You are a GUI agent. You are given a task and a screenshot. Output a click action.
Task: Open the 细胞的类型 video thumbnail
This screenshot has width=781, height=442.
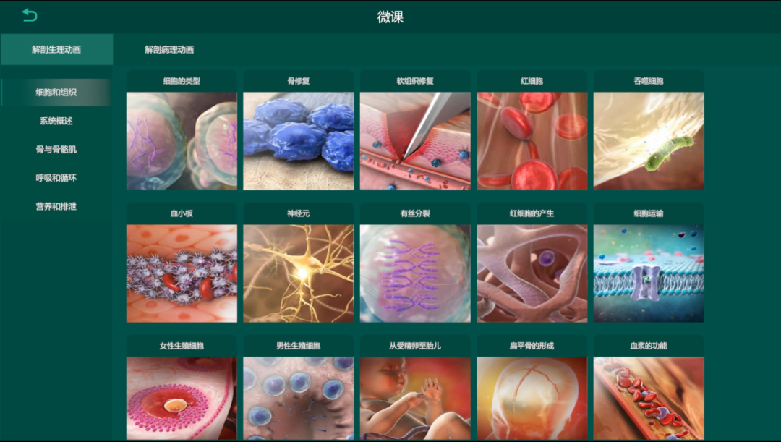coord(182,141)
